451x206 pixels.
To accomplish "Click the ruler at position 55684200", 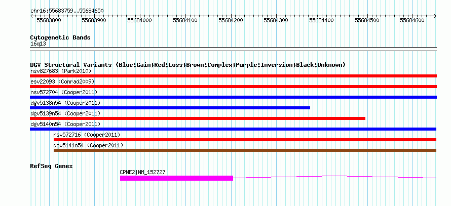I will (x=231, y=20).
